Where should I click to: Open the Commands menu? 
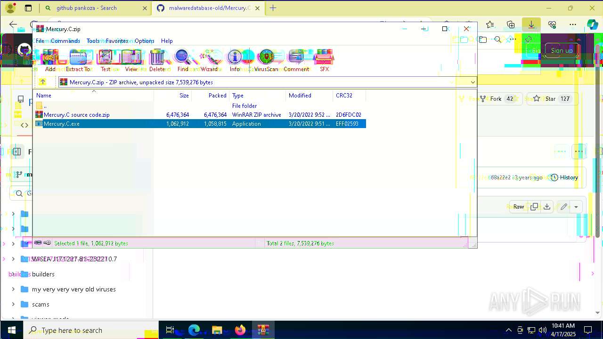tap(65, 41)
